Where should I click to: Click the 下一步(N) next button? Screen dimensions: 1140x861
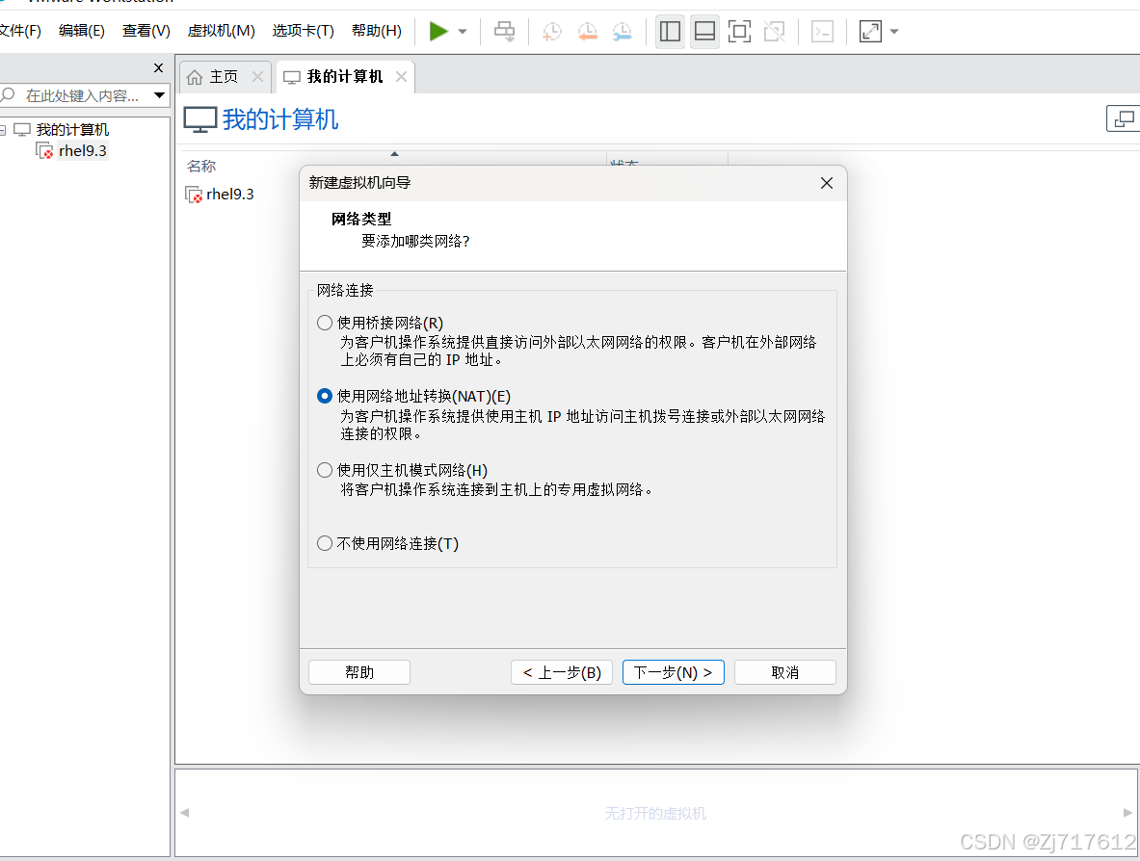pos(674,673)
